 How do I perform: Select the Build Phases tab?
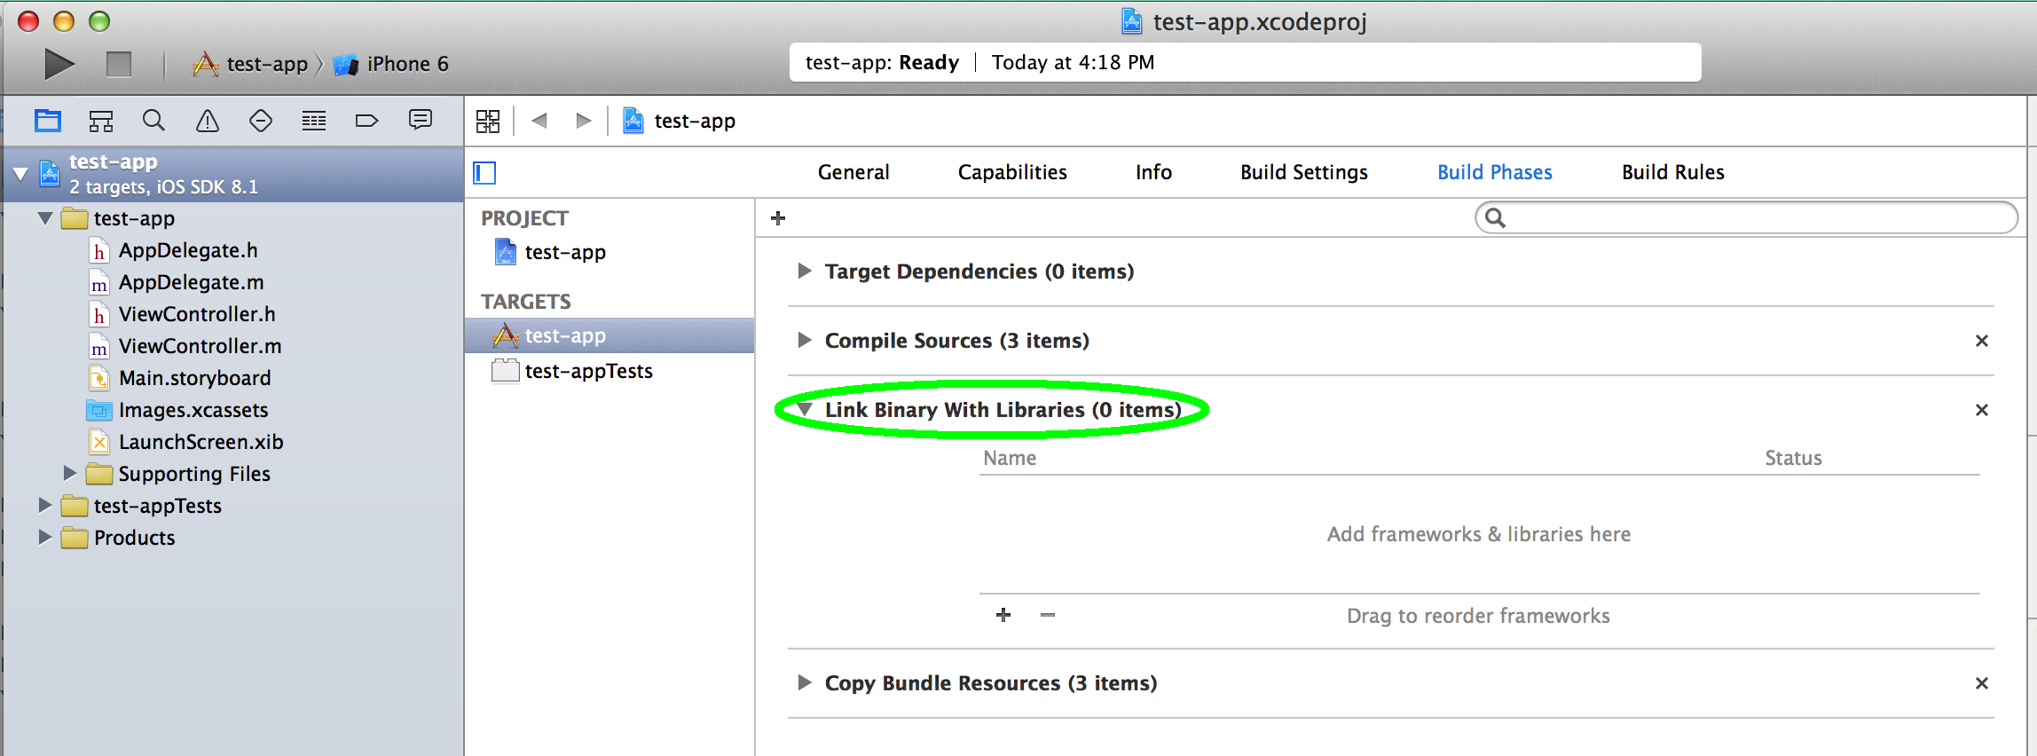coord(1495,172)
